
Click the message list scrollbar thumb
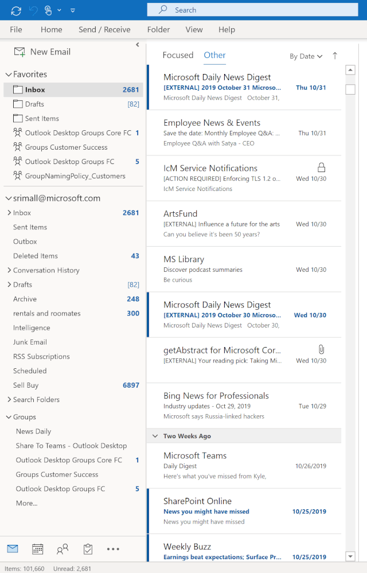coord(350,89)
